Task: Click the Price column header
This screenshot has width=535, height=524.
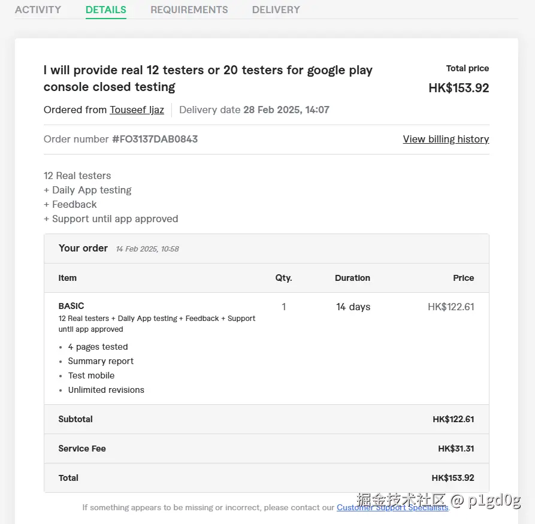Action: click(463, 278)
